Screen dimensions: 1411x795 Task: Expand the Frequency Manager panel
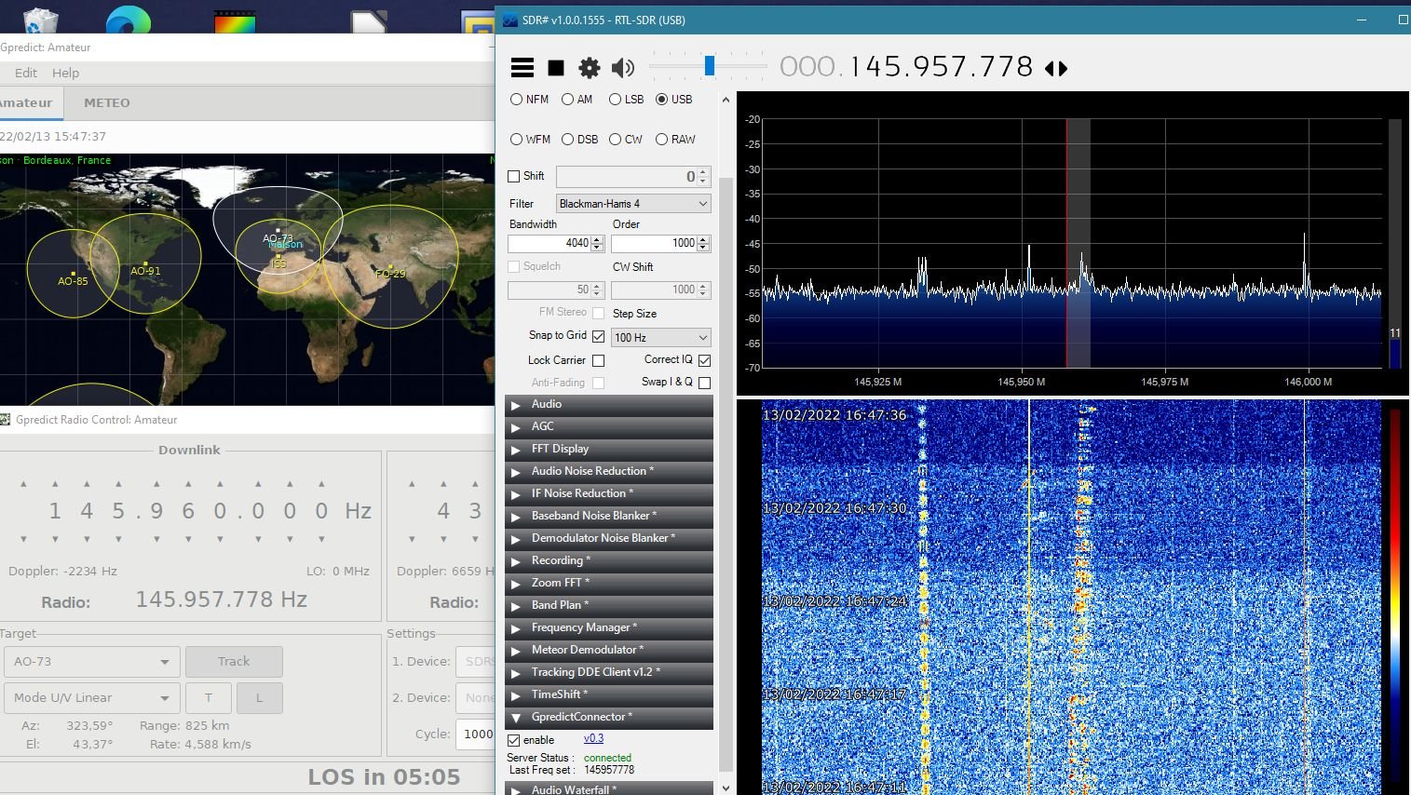coord(609,628)
